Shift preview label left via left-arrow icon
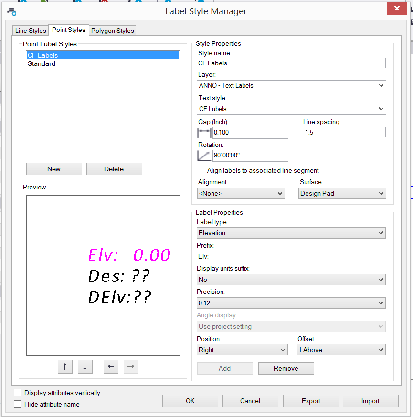 (x=111, y=366)
